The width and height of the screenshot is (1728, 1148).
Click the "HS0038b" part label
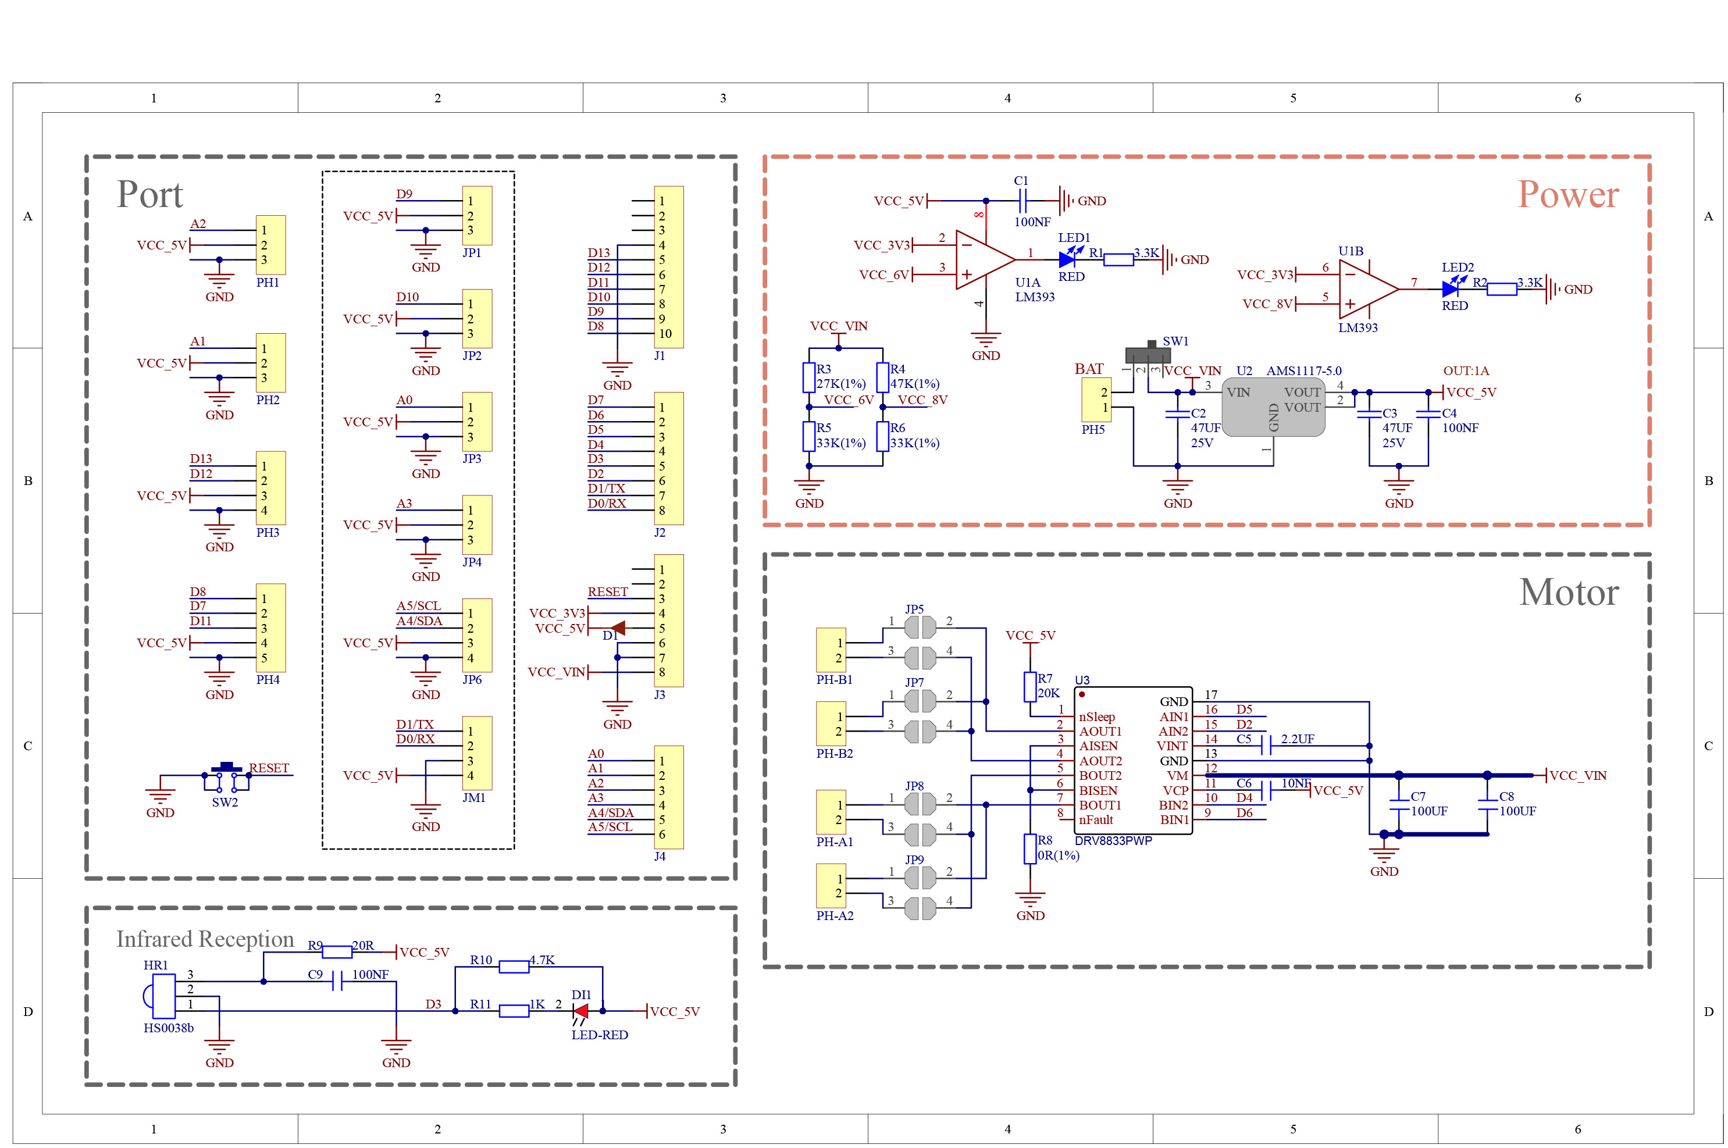(x=169, y=1028)
